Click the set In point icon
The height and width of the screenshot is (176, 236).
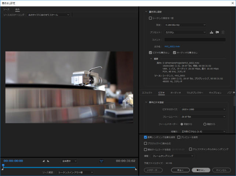pyautogui.click(x=44, y=161)
